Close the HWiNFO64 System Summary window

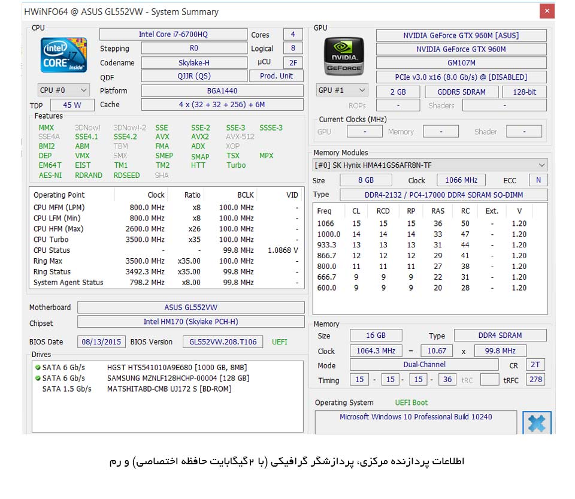(547, 11)
